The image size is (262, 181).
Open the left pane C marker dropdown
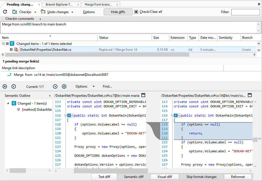pos(72,115)
